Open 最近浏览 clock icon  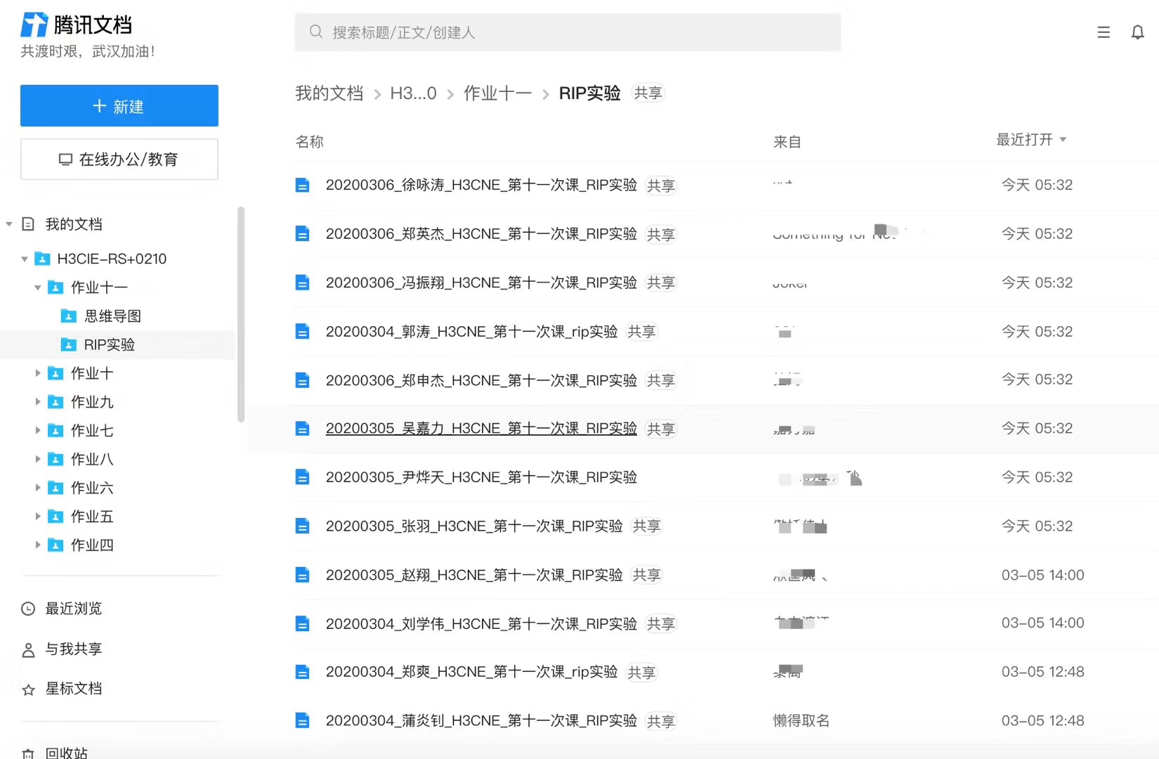coord(28,609)
